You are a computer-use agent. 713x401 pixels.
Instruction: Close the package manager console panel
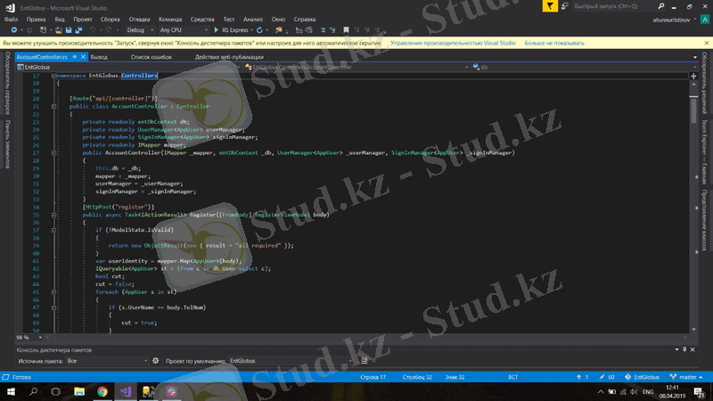[x=693, y=349]
